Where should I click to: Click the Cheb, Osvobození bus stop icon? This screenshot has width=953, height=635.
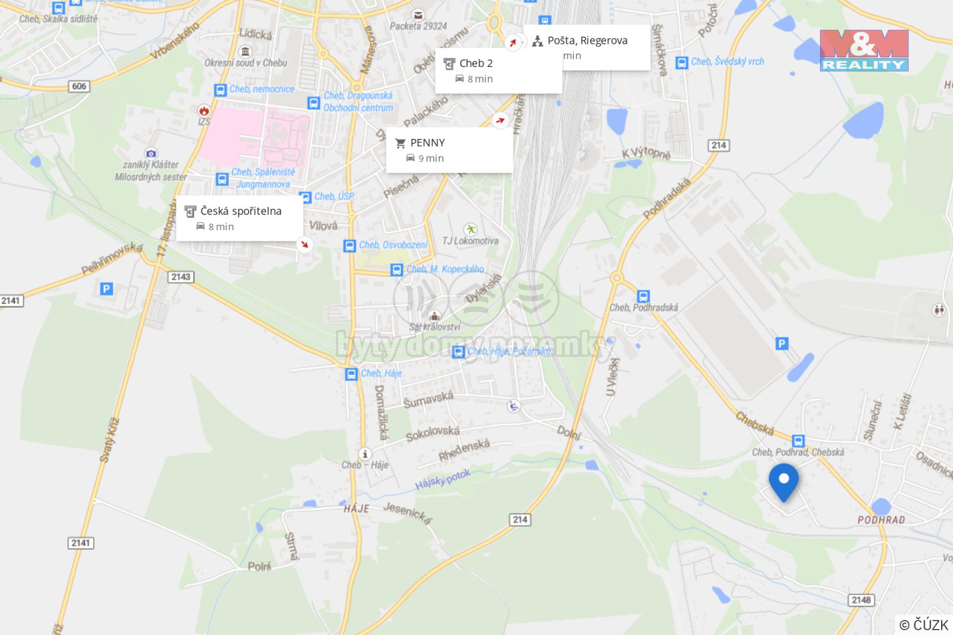pyautogui.click(x=349, y=246)
